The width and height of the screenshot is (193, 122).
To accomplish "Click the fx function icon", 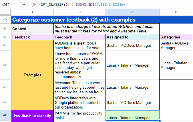I will 34,5.
